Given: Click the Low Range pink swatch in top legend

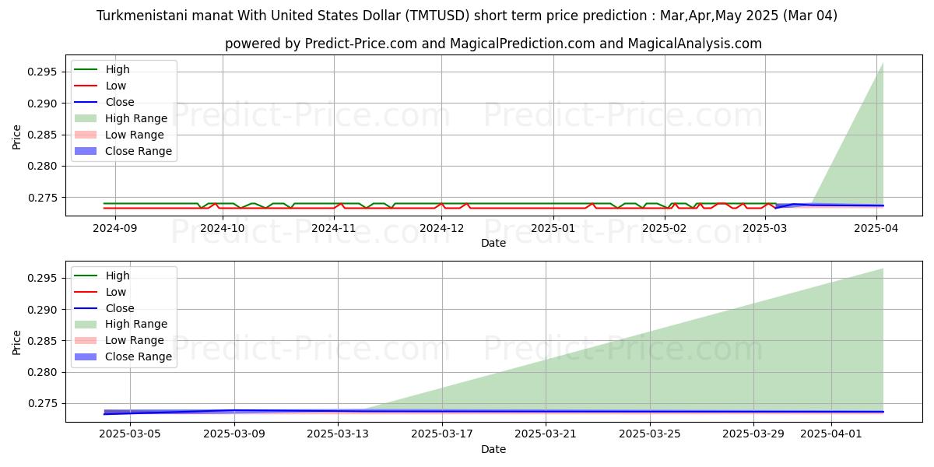Looking at the screenshot, I should [86, 135].
